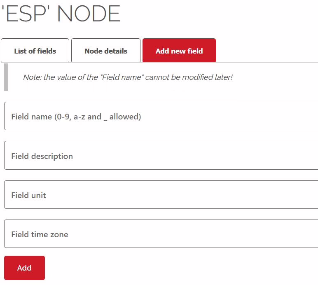This screenshot has width=318, height=285.
Task: Open the Node details tab
Action: [x=106, y=50]
